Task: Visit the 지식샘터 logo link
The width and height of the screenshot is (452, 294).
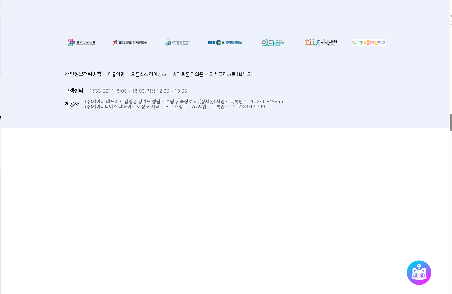Action: coord(321,43)
